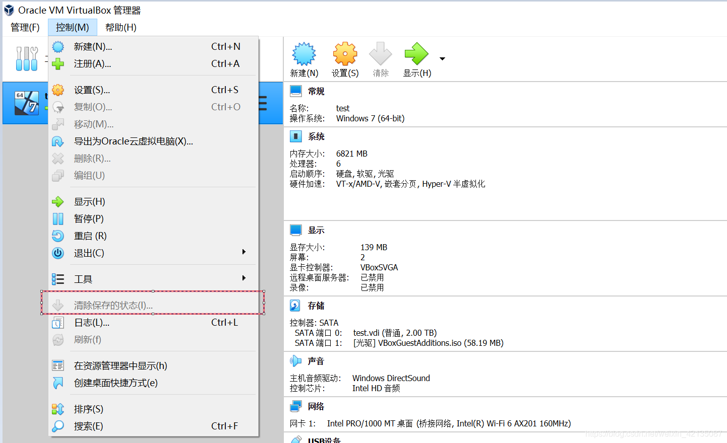Expand the 退出(C) submenu arrow
This screenshot has height=443, width=727.
pyautogui.click(x=244, y=252)
